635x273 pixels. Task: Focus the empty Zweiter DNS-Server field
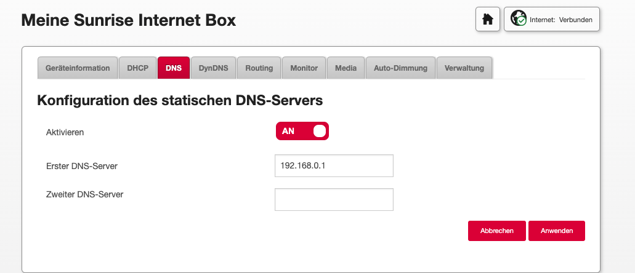(x=333, y=200)
